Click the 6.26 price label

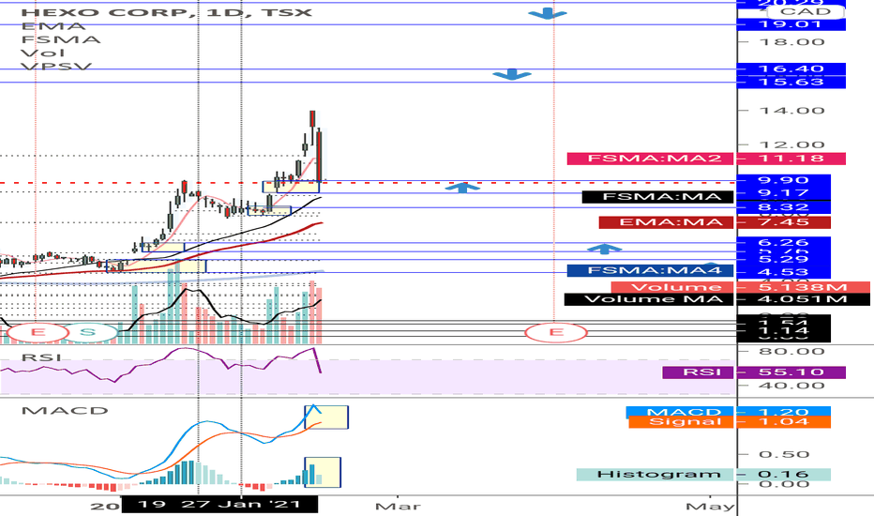point(784,243)
